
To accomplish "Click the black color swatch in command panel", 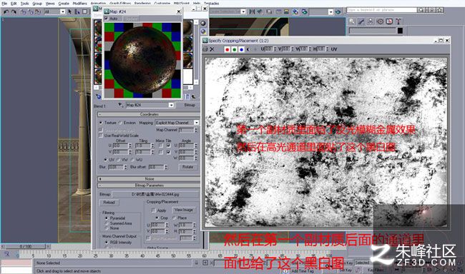I will coord(400,31).
